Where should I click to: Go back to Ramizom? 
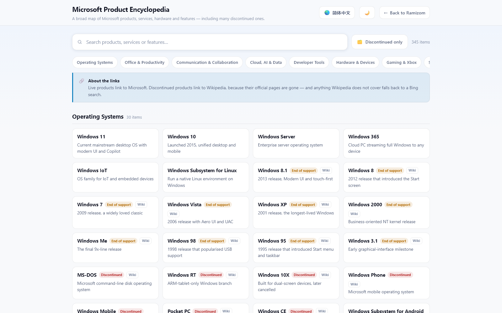coord(404,13)
